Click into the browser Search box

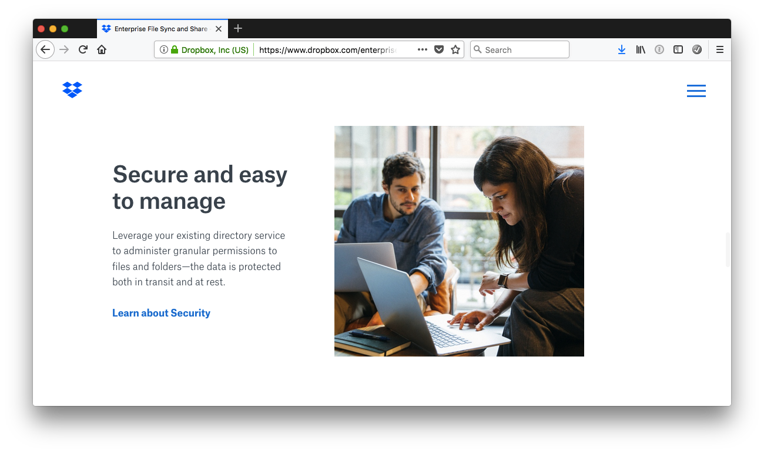pos(520,49)
